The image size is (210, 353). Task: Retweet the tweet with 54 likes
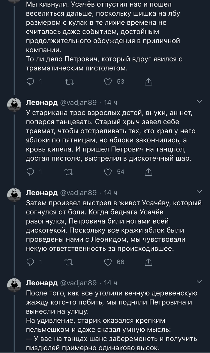(x=69, y=172)
